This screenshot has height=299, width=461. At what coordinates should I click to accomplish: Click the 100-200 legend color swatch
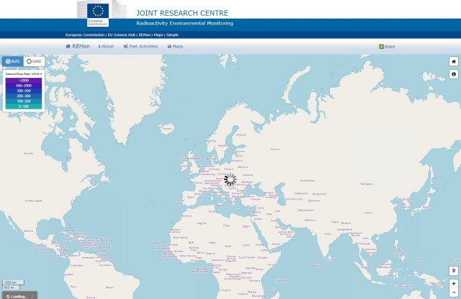(x=24, y=101)
